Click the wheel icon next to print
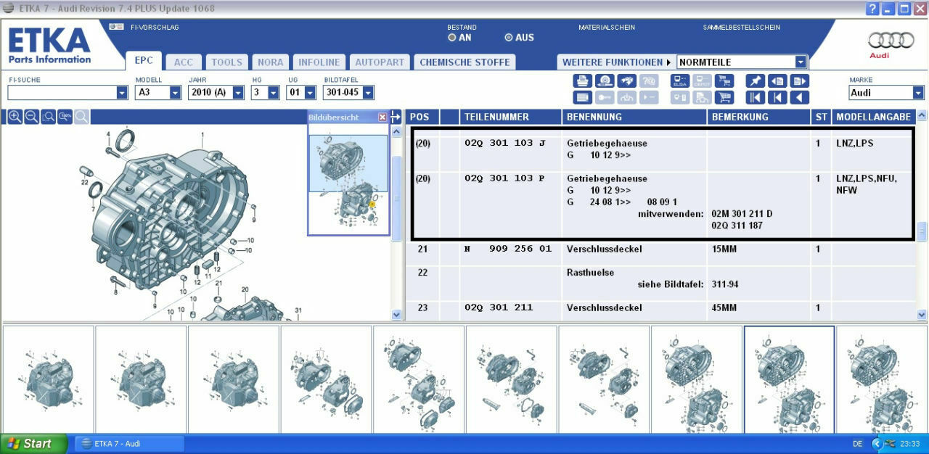The width and height of the screenshot is (929, 454). (x=605, y=81)
